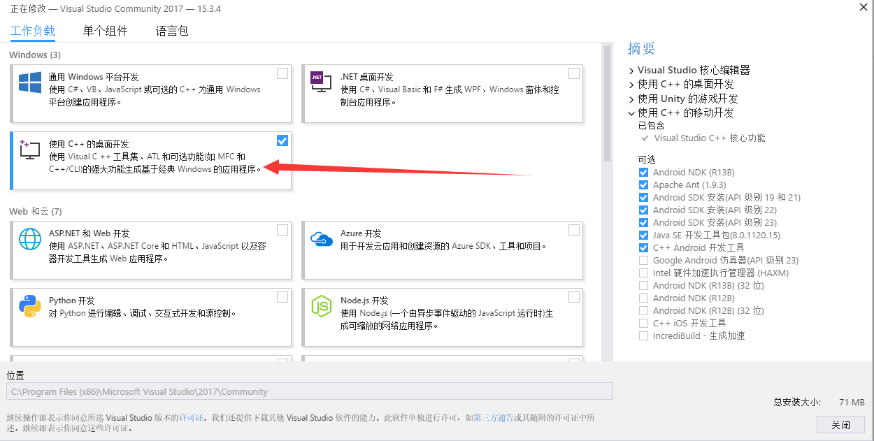Image resolution: width=874 pixels, height=441 pixels.
Task: Click Visual Studio C++ 核心功能 included item
Action: [710, 138]
